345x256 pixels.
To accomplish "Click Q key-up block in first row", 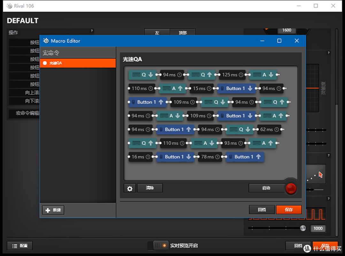I will coord(201,74).
